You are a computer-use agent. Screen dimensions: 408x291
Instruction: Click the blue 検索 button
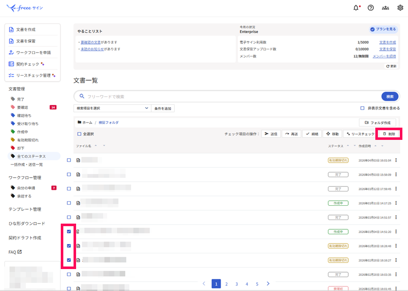[x=390, y=96]
